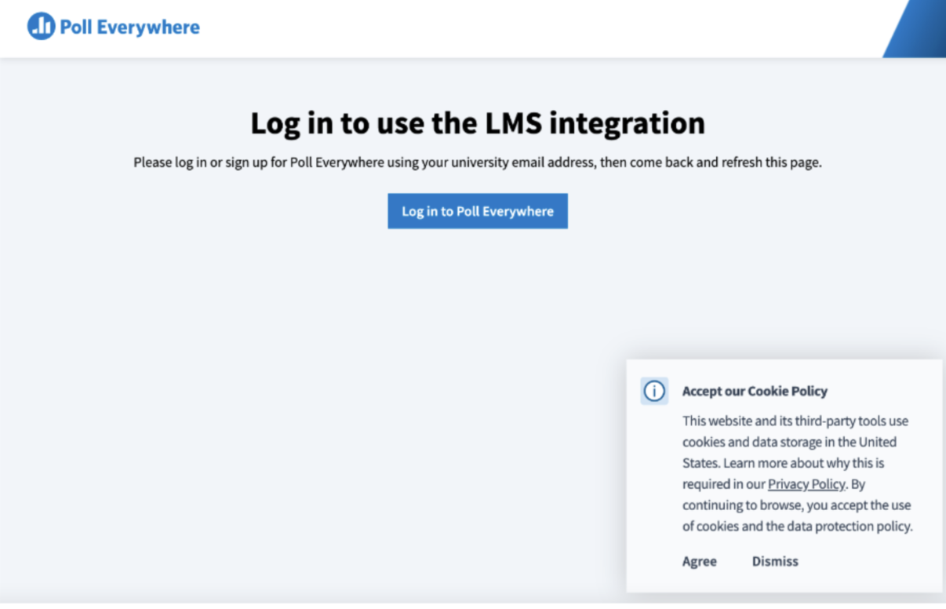Click the info icon in cookie notice
946x609 pixels.
point(654,391)
